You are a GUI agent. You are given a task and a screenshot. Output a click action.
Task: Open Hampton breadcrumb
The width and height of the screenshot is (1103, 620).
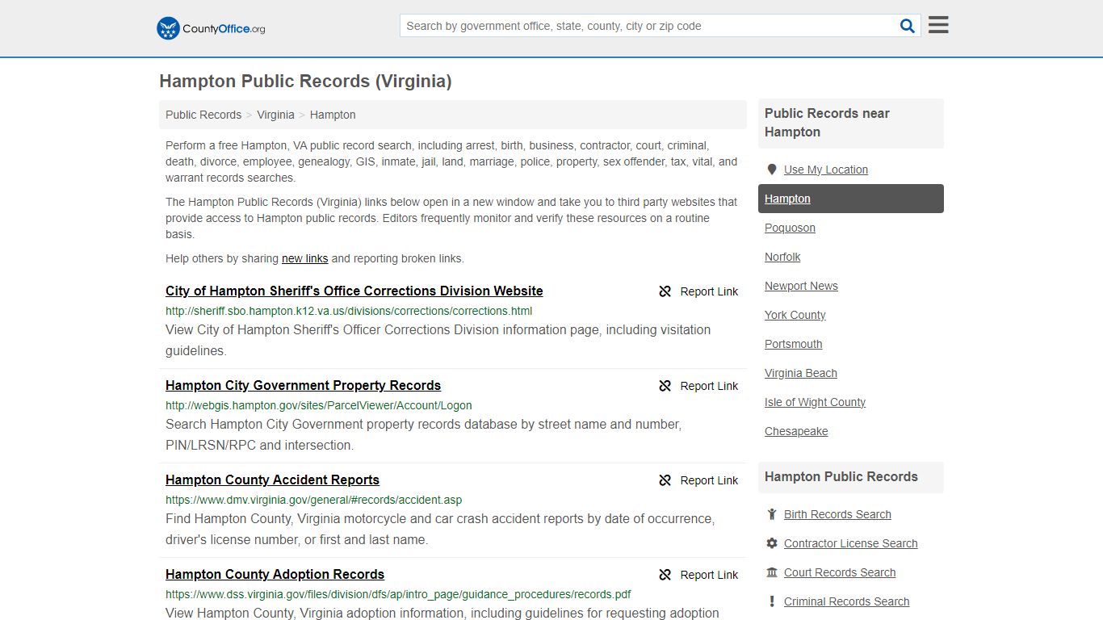[333, 115]
